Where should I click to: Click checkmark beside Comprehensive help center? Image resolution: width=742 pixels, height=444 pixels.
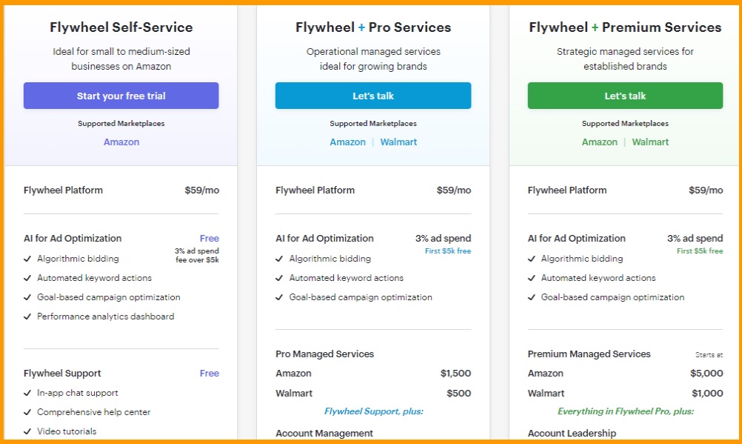coord(27,412)
